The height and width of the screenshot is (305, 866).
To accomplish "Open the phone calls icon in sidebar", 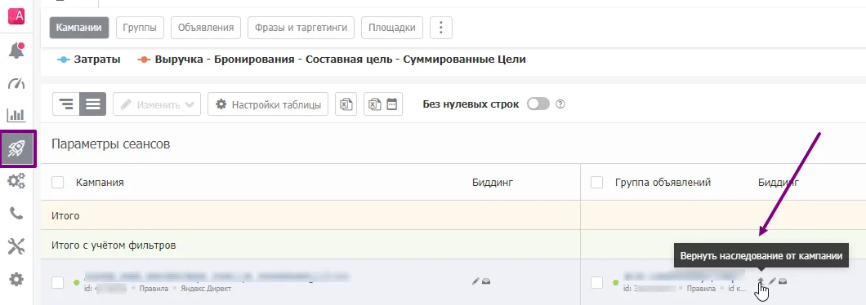I will pyautogui.click(x=16, y=214).
